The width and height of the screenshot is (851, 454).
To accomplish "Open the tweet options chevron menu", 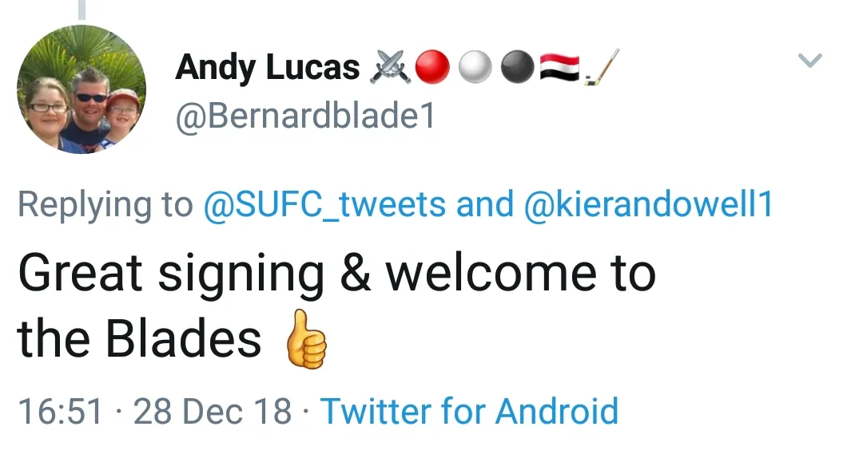I will tap(810, 61).
